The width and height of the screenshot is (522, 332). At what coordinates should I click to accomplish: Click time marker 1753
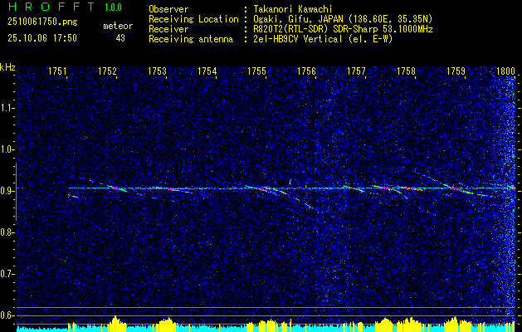tap(157, 71)
